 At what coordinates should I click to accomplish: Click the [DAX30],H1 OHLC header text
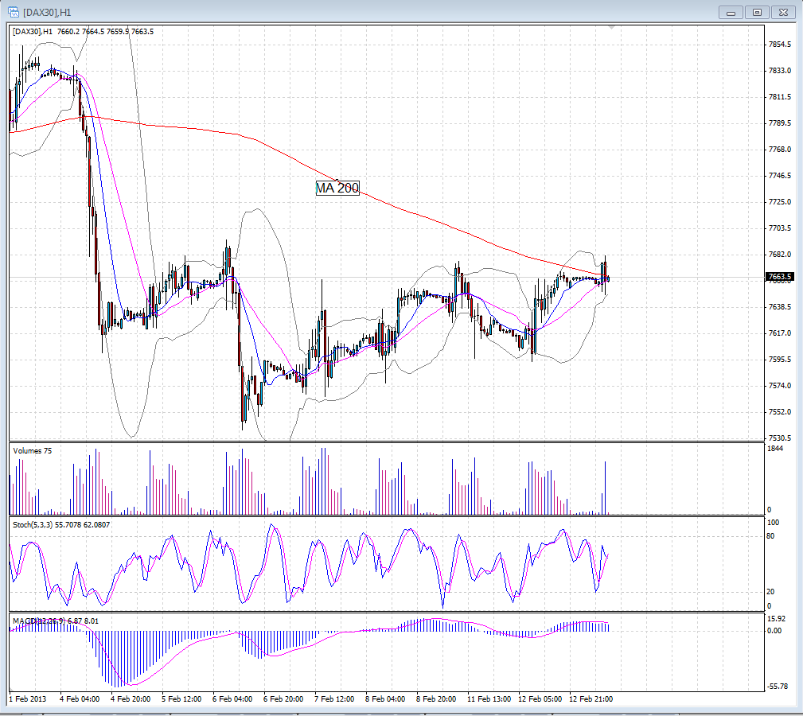pos(83,31)
